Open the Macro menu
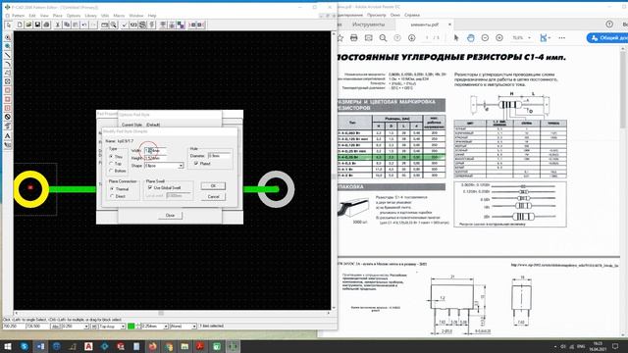The width and height of the screenshot is (628, 353). [119, 16]
